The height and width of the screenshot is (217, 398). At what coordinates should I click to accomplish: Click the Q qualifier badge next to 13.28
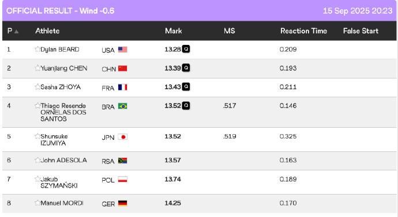click(x=186, y=49)
